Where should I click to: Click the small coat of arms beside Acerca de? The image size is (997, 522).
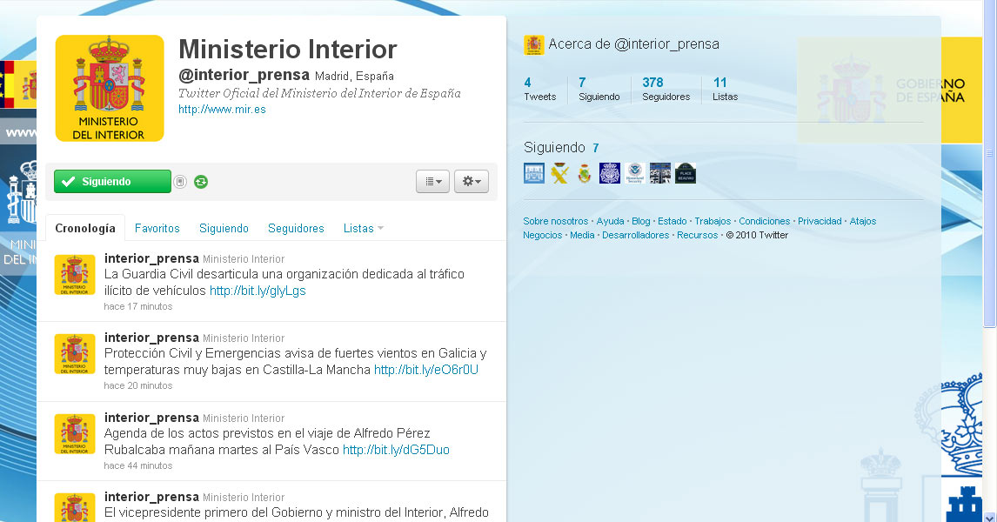pos(533,44)
